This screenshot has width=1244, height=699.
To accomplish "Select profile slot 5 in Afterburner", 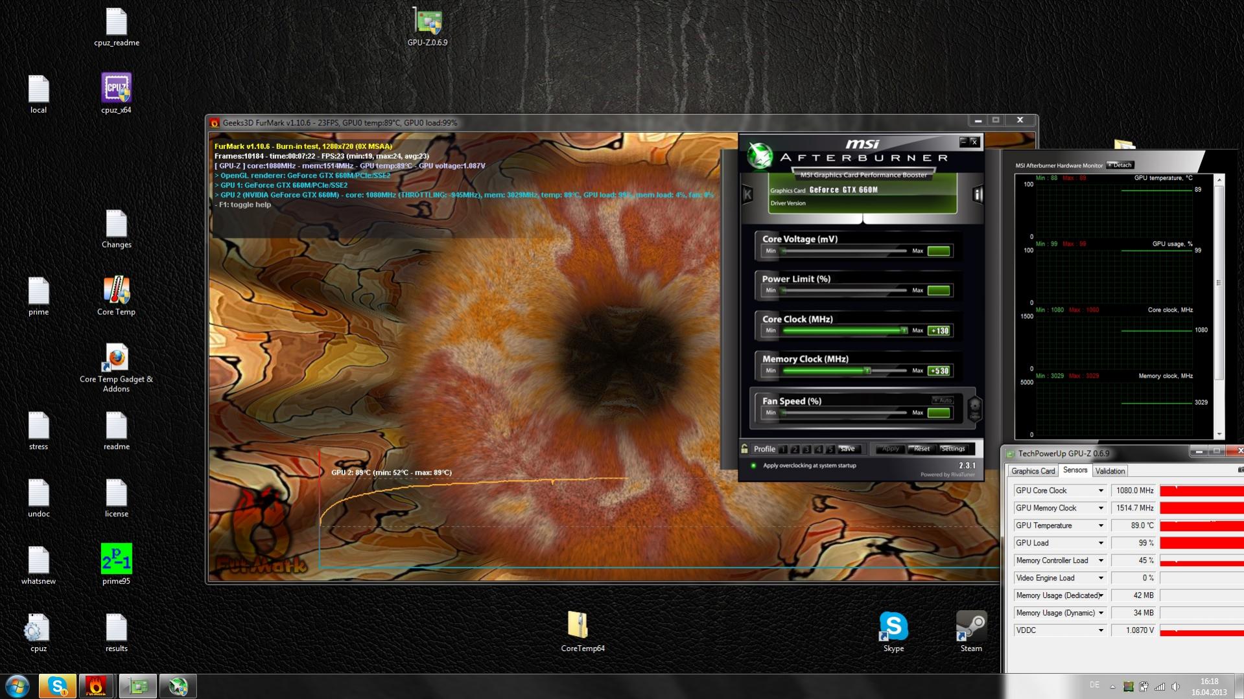I will [x=830, y=449].
